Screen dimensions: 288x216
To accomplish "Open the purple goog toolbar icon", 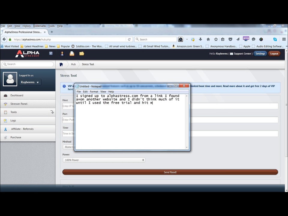I will 246,39.
